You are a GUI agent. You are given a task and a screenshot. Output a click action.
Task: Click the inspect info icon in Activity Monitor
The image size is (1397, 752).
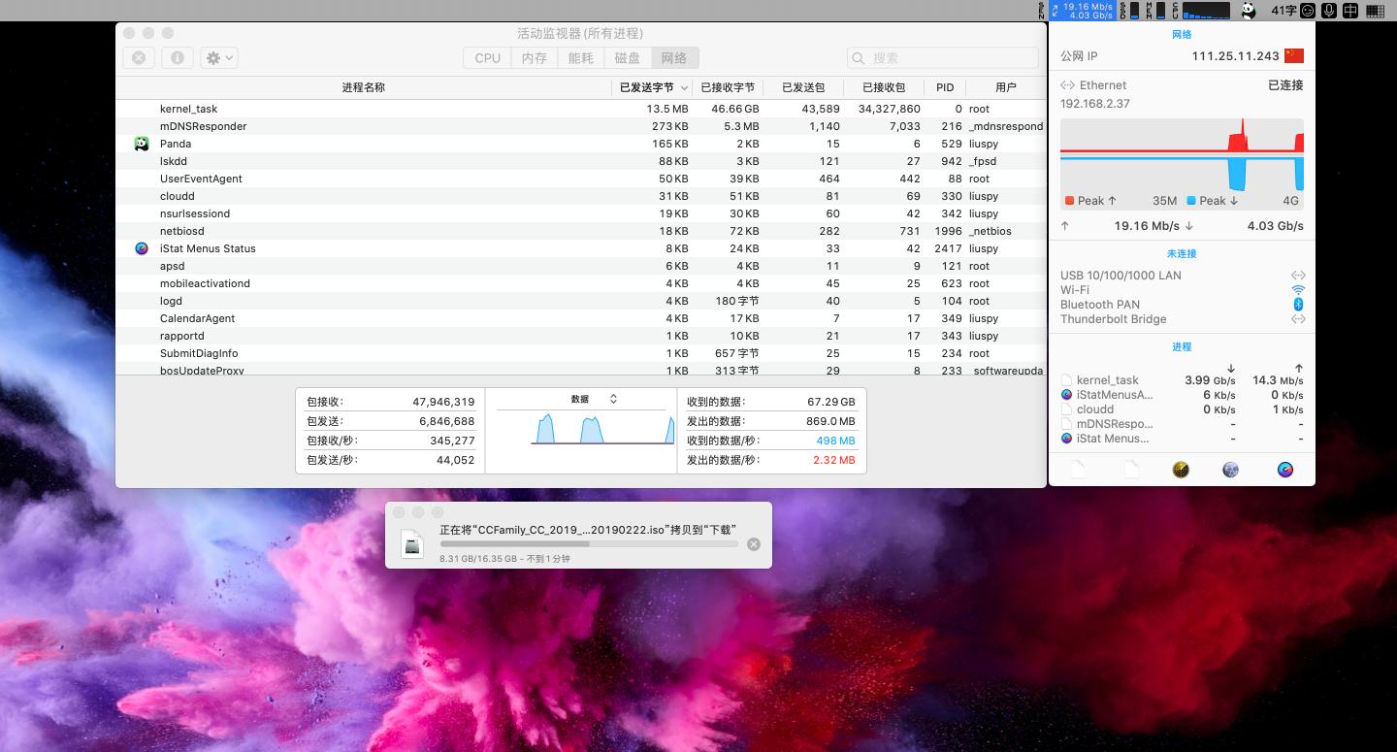[178, 57]
